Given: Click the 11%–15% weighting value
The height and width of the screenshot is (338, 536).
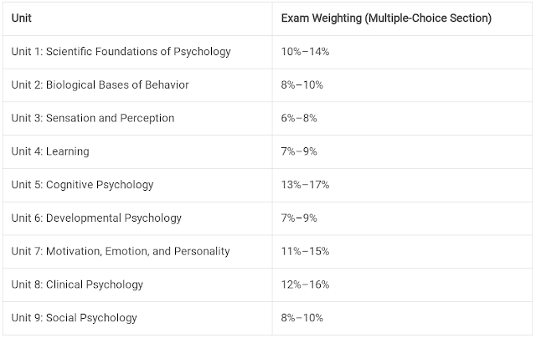Looking at the screenshot, I should (x=305, y=251).
